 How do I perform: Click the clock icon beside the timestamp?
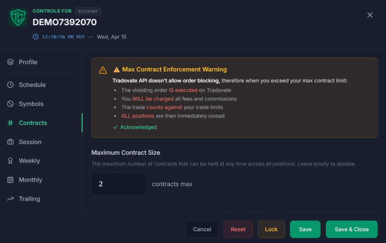[35, 37]
